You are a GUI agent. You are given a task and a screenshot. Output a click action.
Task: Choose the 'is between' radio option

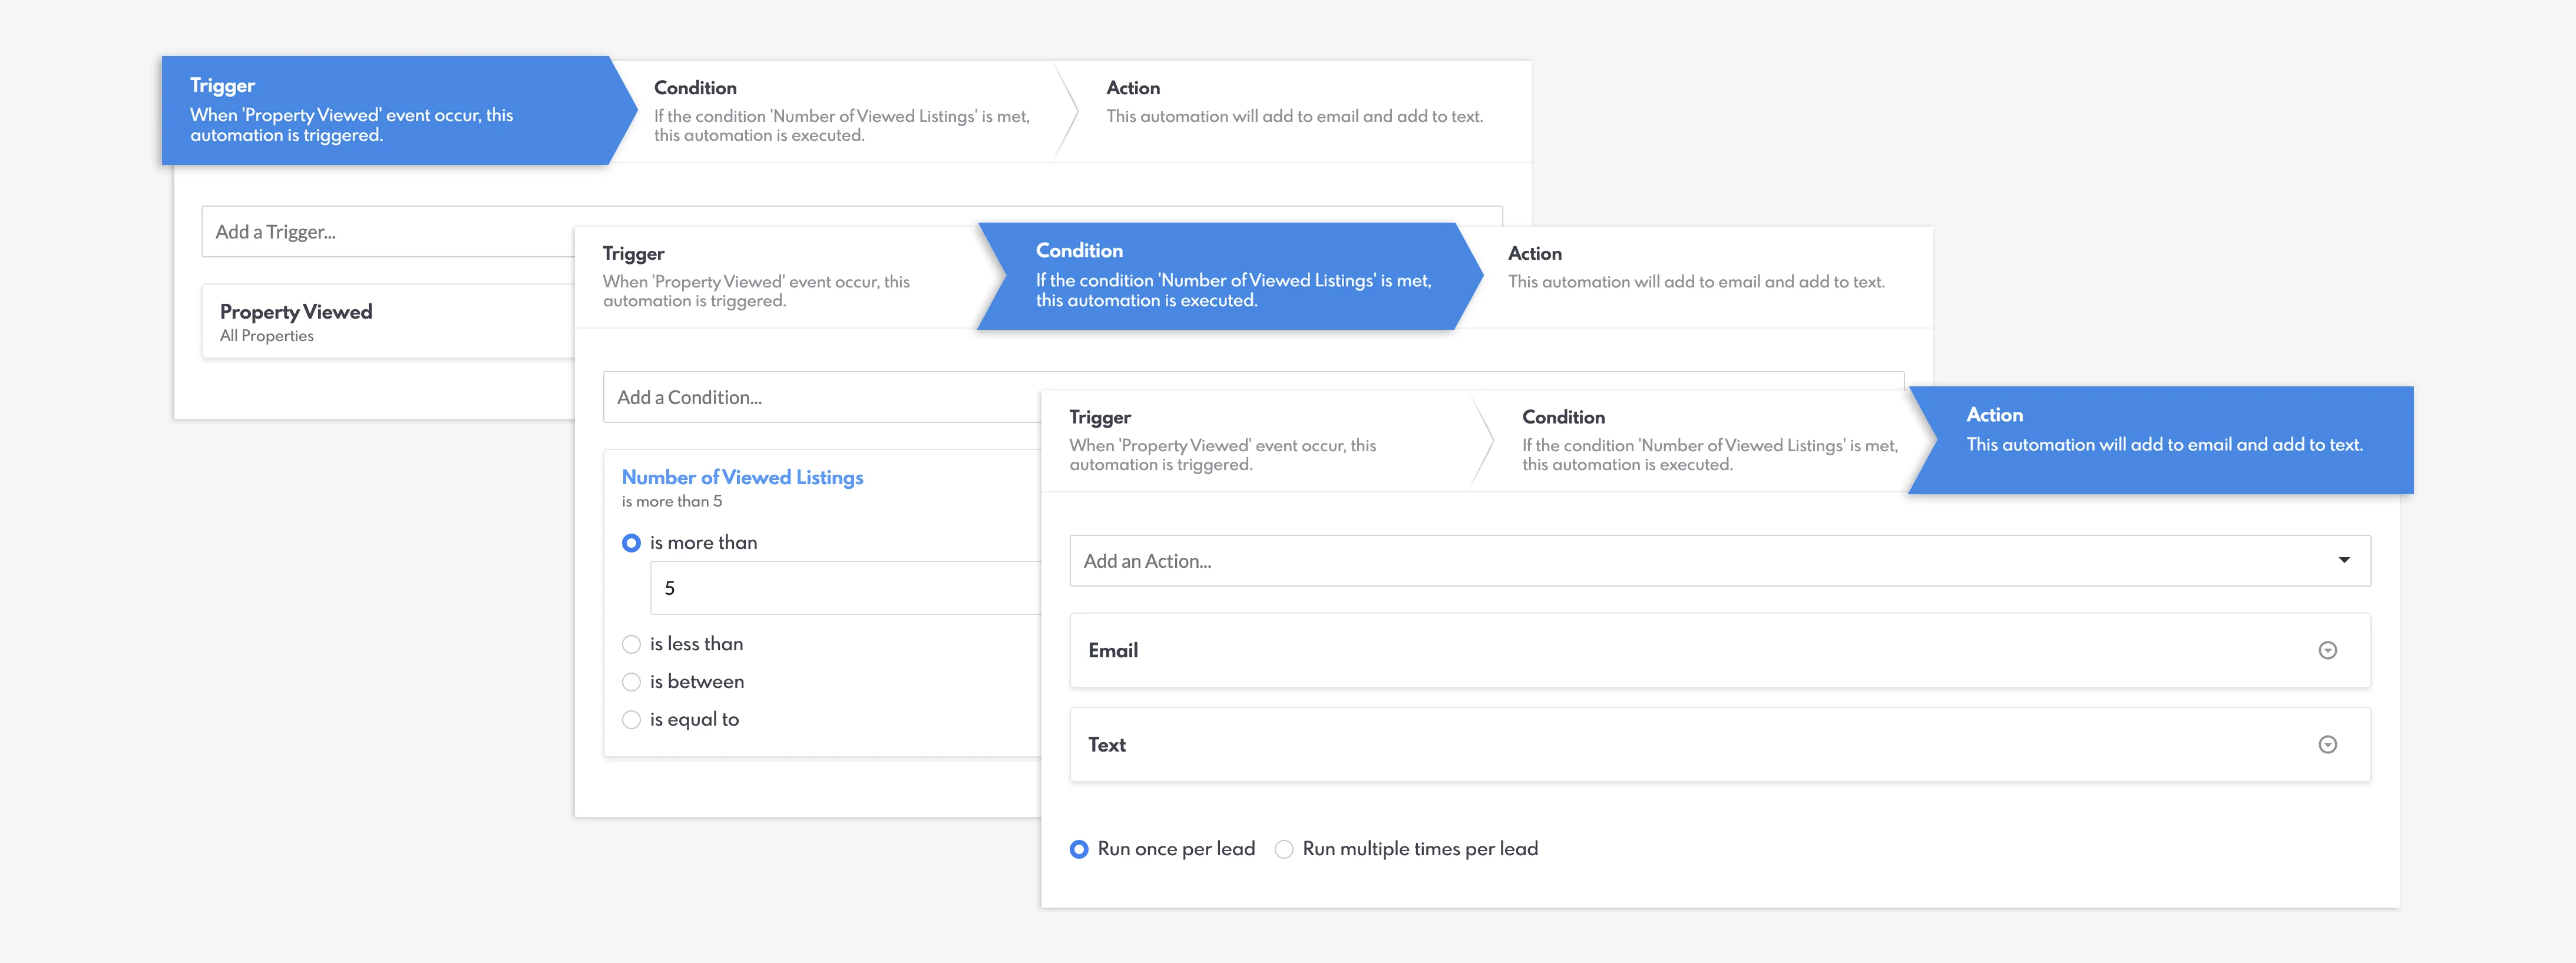631,682
